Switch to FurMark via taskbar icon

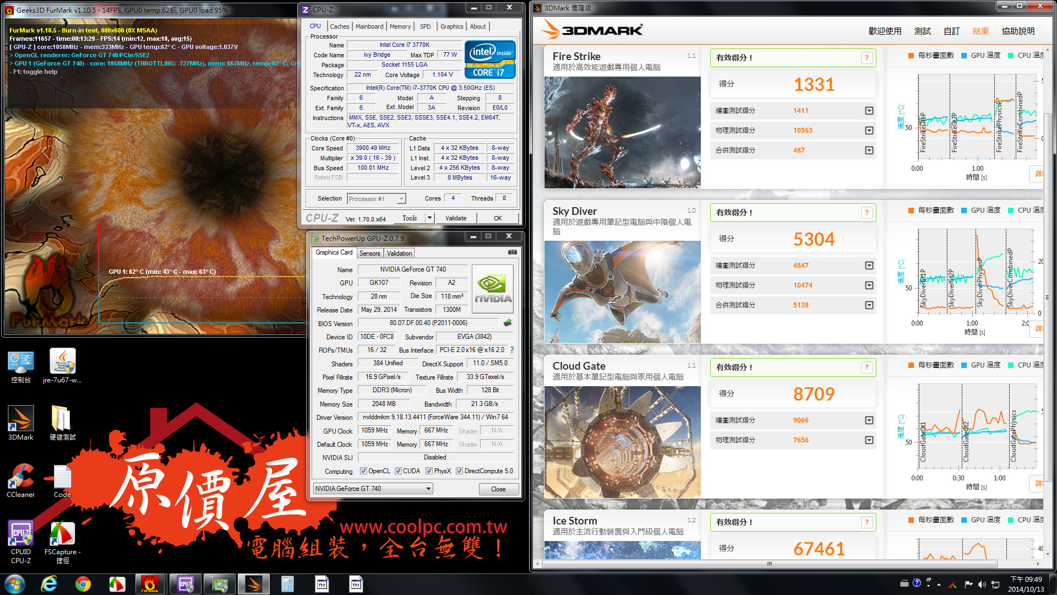tap(150, 584)
